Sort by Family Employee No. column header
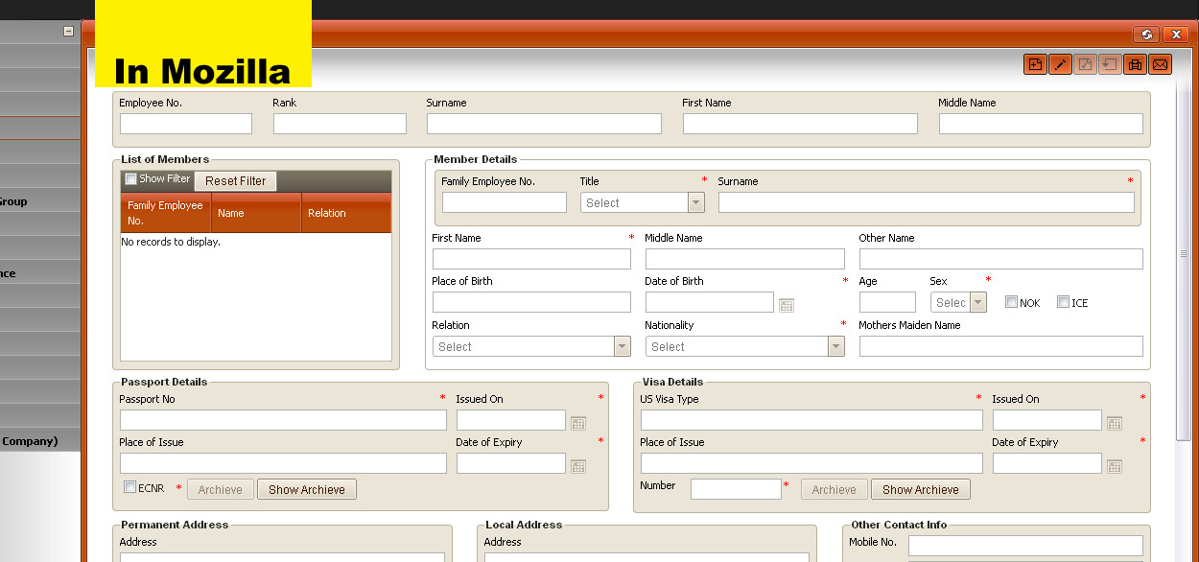The image size is (1199, 562). point(166,213)
